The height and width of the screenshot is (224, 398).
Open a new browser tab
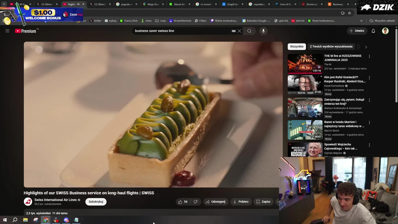click(355, 4)
